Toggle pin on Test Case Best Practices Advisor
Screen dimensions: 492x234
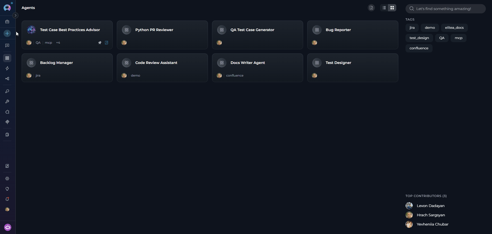tap(100, 43)
